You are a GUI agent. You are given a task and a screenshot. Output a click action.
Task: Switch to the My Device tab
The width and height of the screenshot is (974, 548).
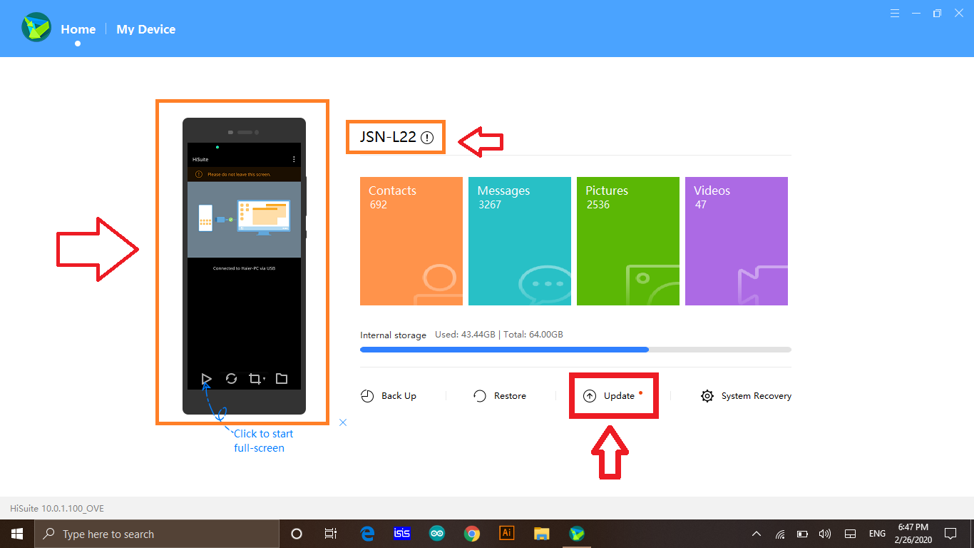click(145, 29)
